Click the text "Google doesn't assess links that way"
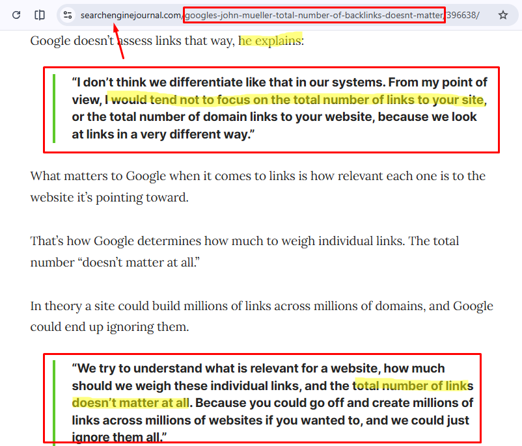Image resolution: width=522 pixels, height=446 pixels. [x=132, y=41]
